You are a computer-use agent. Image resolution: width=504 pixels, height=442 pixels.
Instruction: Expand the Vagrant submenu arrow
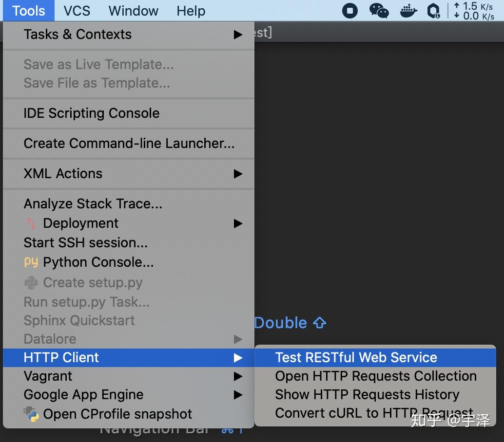(x=238, y=376)
